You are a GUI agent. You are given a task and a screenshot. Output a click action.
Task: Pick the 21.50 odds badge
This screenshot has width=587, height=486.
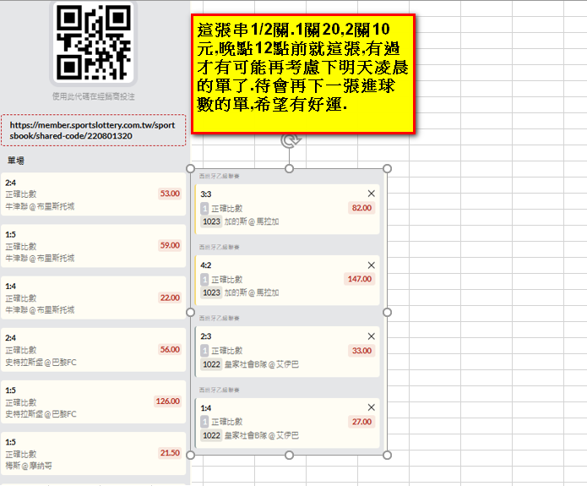pos(170,453)
